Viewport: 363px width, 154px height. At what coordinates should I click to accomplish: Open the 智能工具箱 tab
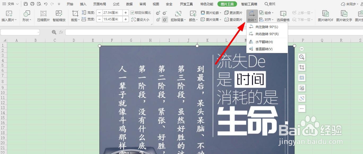[x=249, y=4]
